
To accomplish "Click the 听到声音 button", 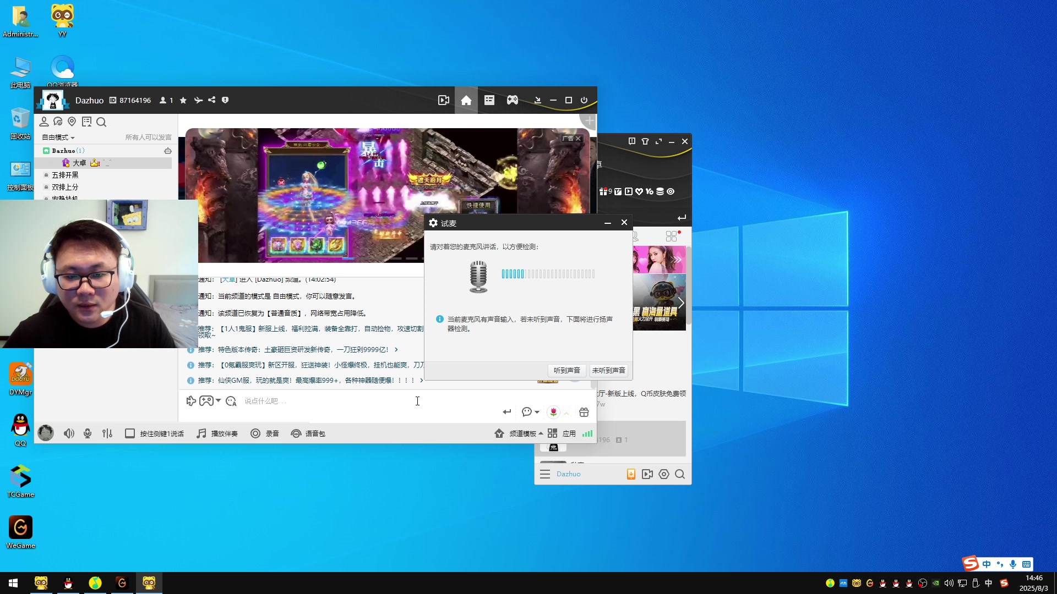I will [x=567, y=371].
